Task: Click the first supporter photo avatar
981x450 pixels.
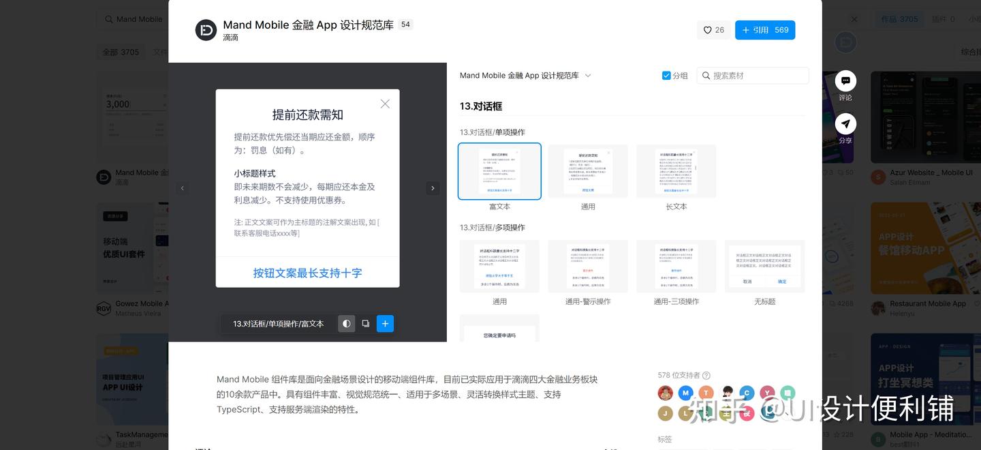Action: click(666, 393)
